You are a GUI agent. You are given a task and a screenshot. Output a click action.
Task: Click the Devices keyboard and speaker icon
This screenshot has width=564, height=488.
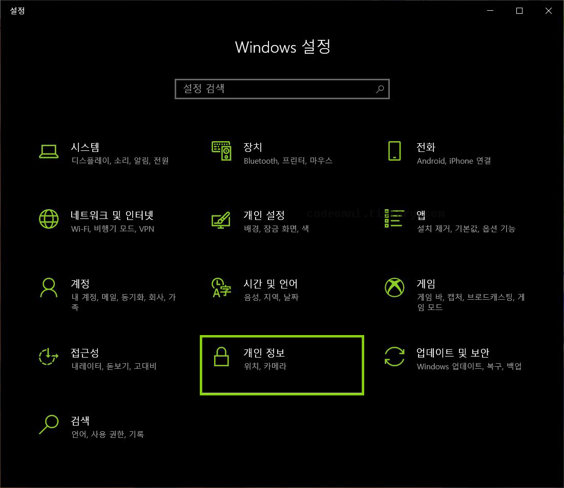221,151
